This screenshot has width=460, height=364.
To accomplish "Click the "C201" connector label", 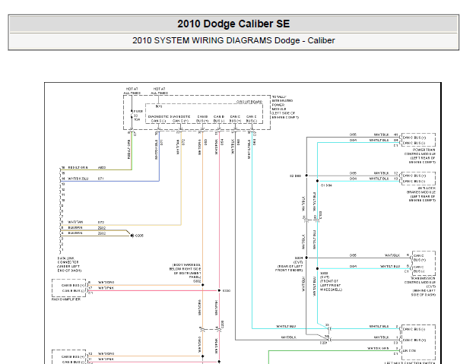I will pyautogui.click(x=323, y=343).
